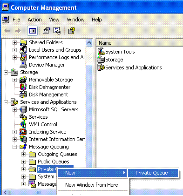This screenshot has width=183, height=196.
Task: Click Services and Applications icon in right pane
Action: 101,68
